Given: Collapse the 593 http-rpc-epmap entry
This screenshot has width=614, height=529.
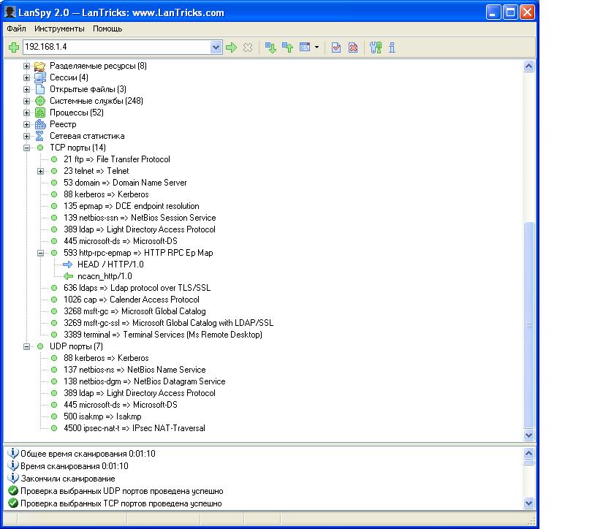Looking at the screenshot, I should click(x=40, y=253).
